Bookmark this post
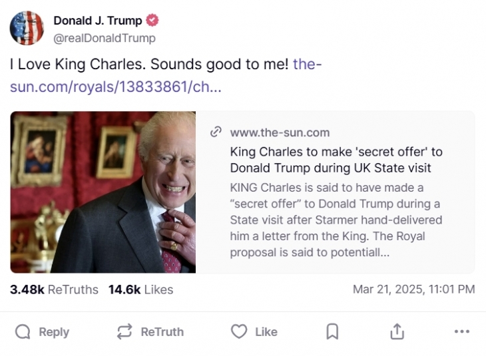The width and height of the screenshot is (486, 356). [332, 331]
